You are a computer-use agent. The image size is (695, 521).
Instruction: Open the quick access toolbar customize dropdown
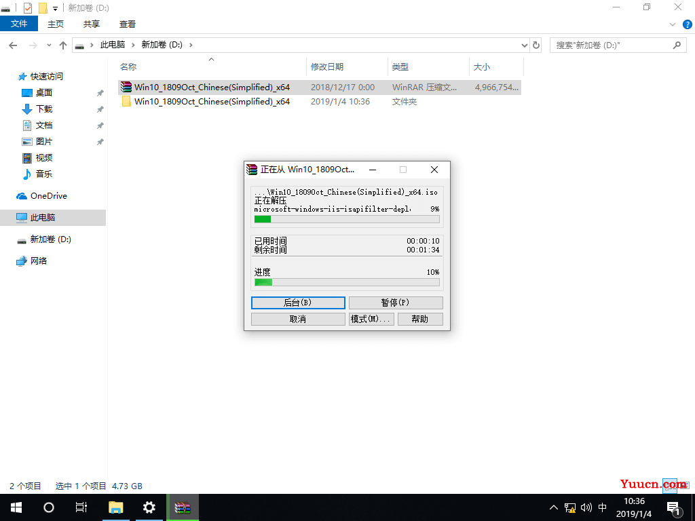[x=56, y=8]
